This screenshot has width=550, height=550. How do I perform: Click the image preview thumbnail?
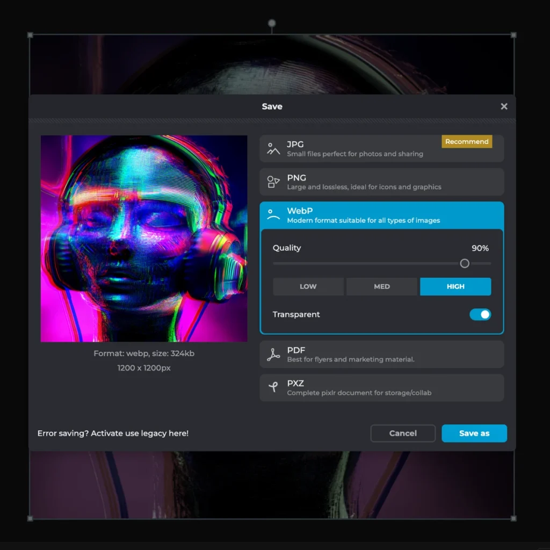point(144,238)
